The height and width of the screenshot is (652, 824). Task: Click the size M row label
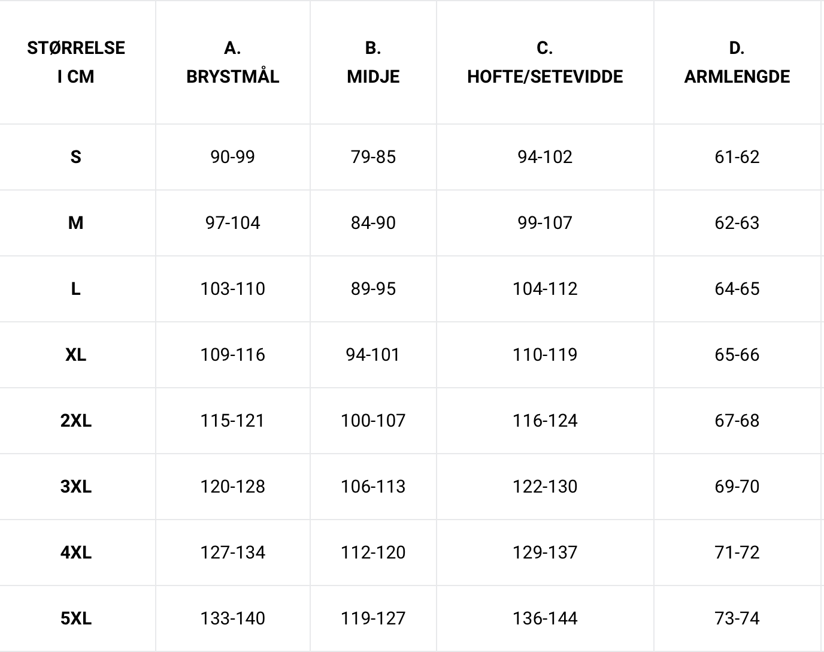click(x=76, y=223)
